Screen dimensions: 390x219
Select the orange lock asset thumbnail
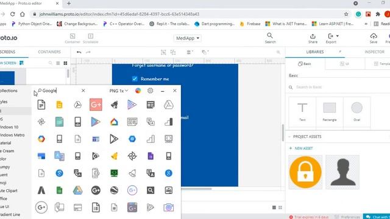pos(305,172)
